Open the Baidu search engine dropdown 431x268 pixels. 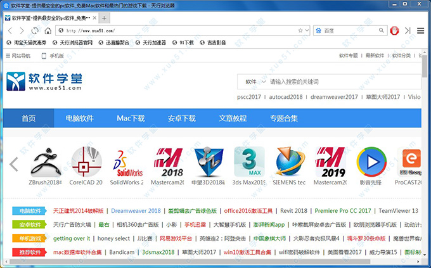(317, 30)
